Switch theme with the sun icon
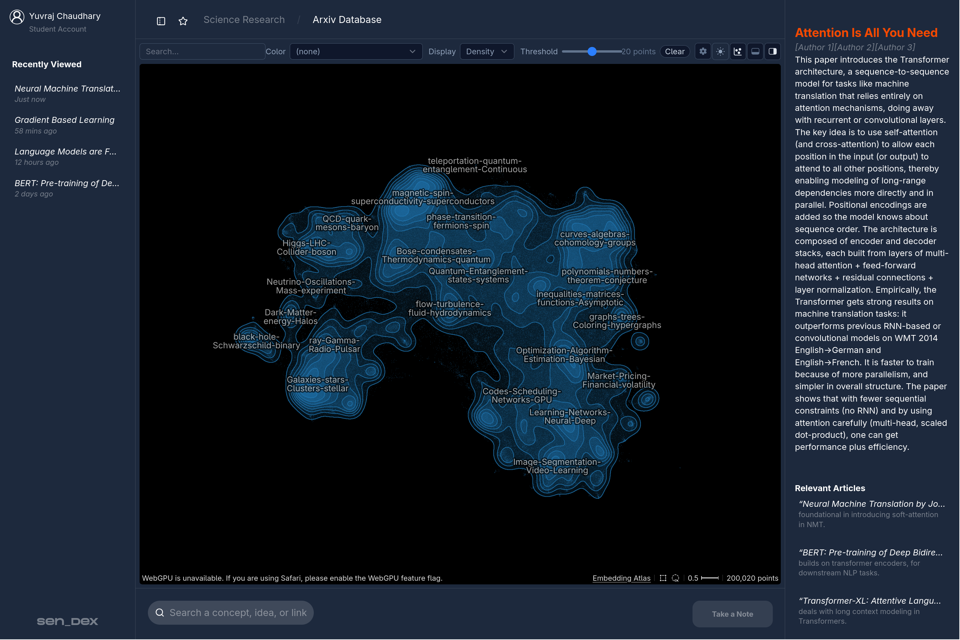Viewport: 960px width, 640px height. pos(720,51)
